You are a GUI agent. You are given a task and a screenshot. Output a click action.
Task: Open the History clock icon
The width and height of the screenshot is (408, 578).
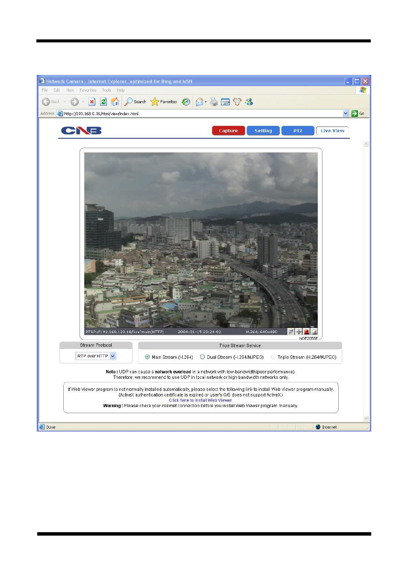tap(186, 101)
